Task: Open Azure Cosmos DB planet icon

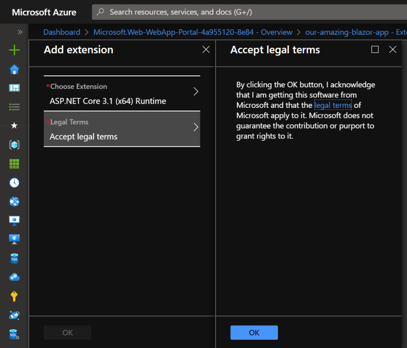Action: pos(14,315)
